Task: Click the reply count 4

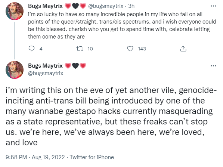Action: pos(41,49)
